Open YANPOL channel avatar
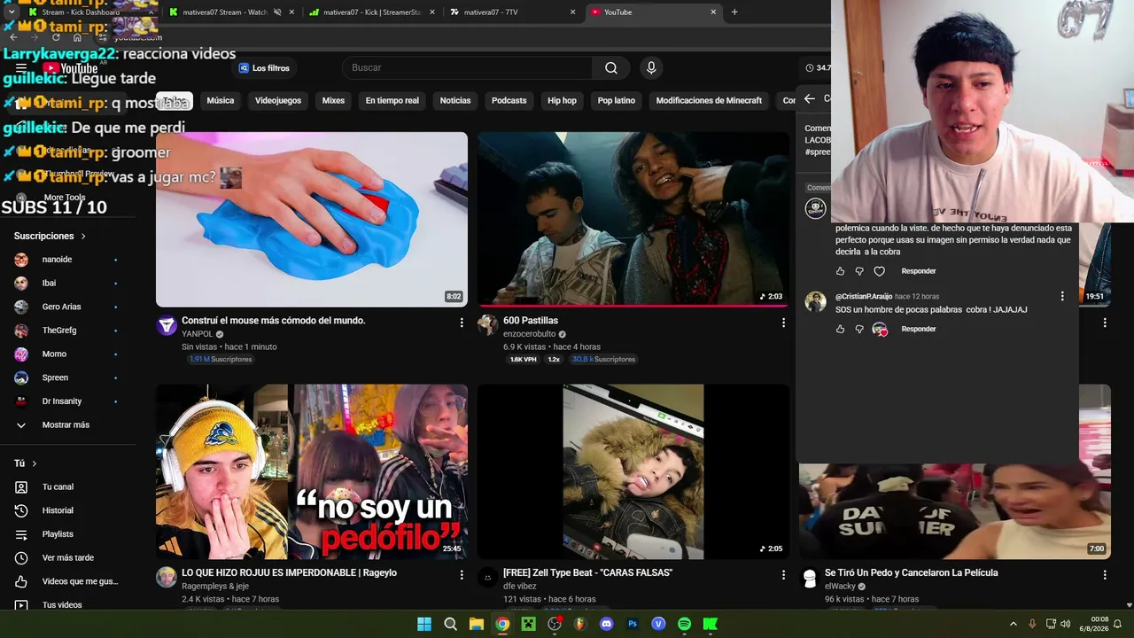 (167, 325)
